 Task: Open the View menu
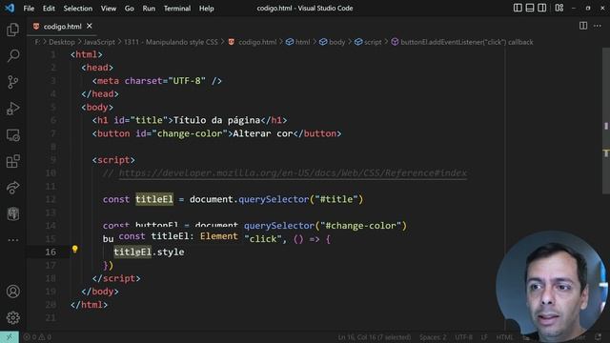109,9
